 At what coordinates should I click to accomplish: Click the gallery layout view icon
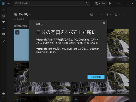(x=116, y=15)
